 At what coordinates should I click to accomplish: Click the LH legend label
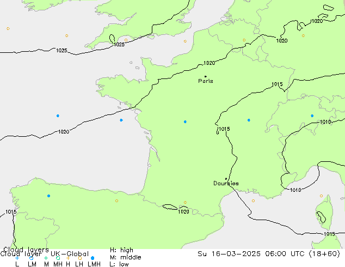click(79, 264)
